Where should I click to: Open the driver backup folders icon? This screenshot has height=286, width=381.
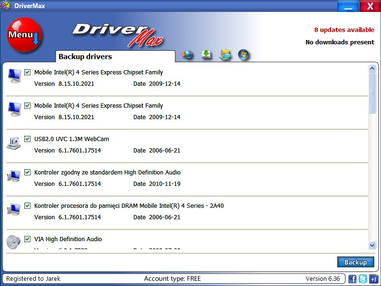[x=225, y=54]
